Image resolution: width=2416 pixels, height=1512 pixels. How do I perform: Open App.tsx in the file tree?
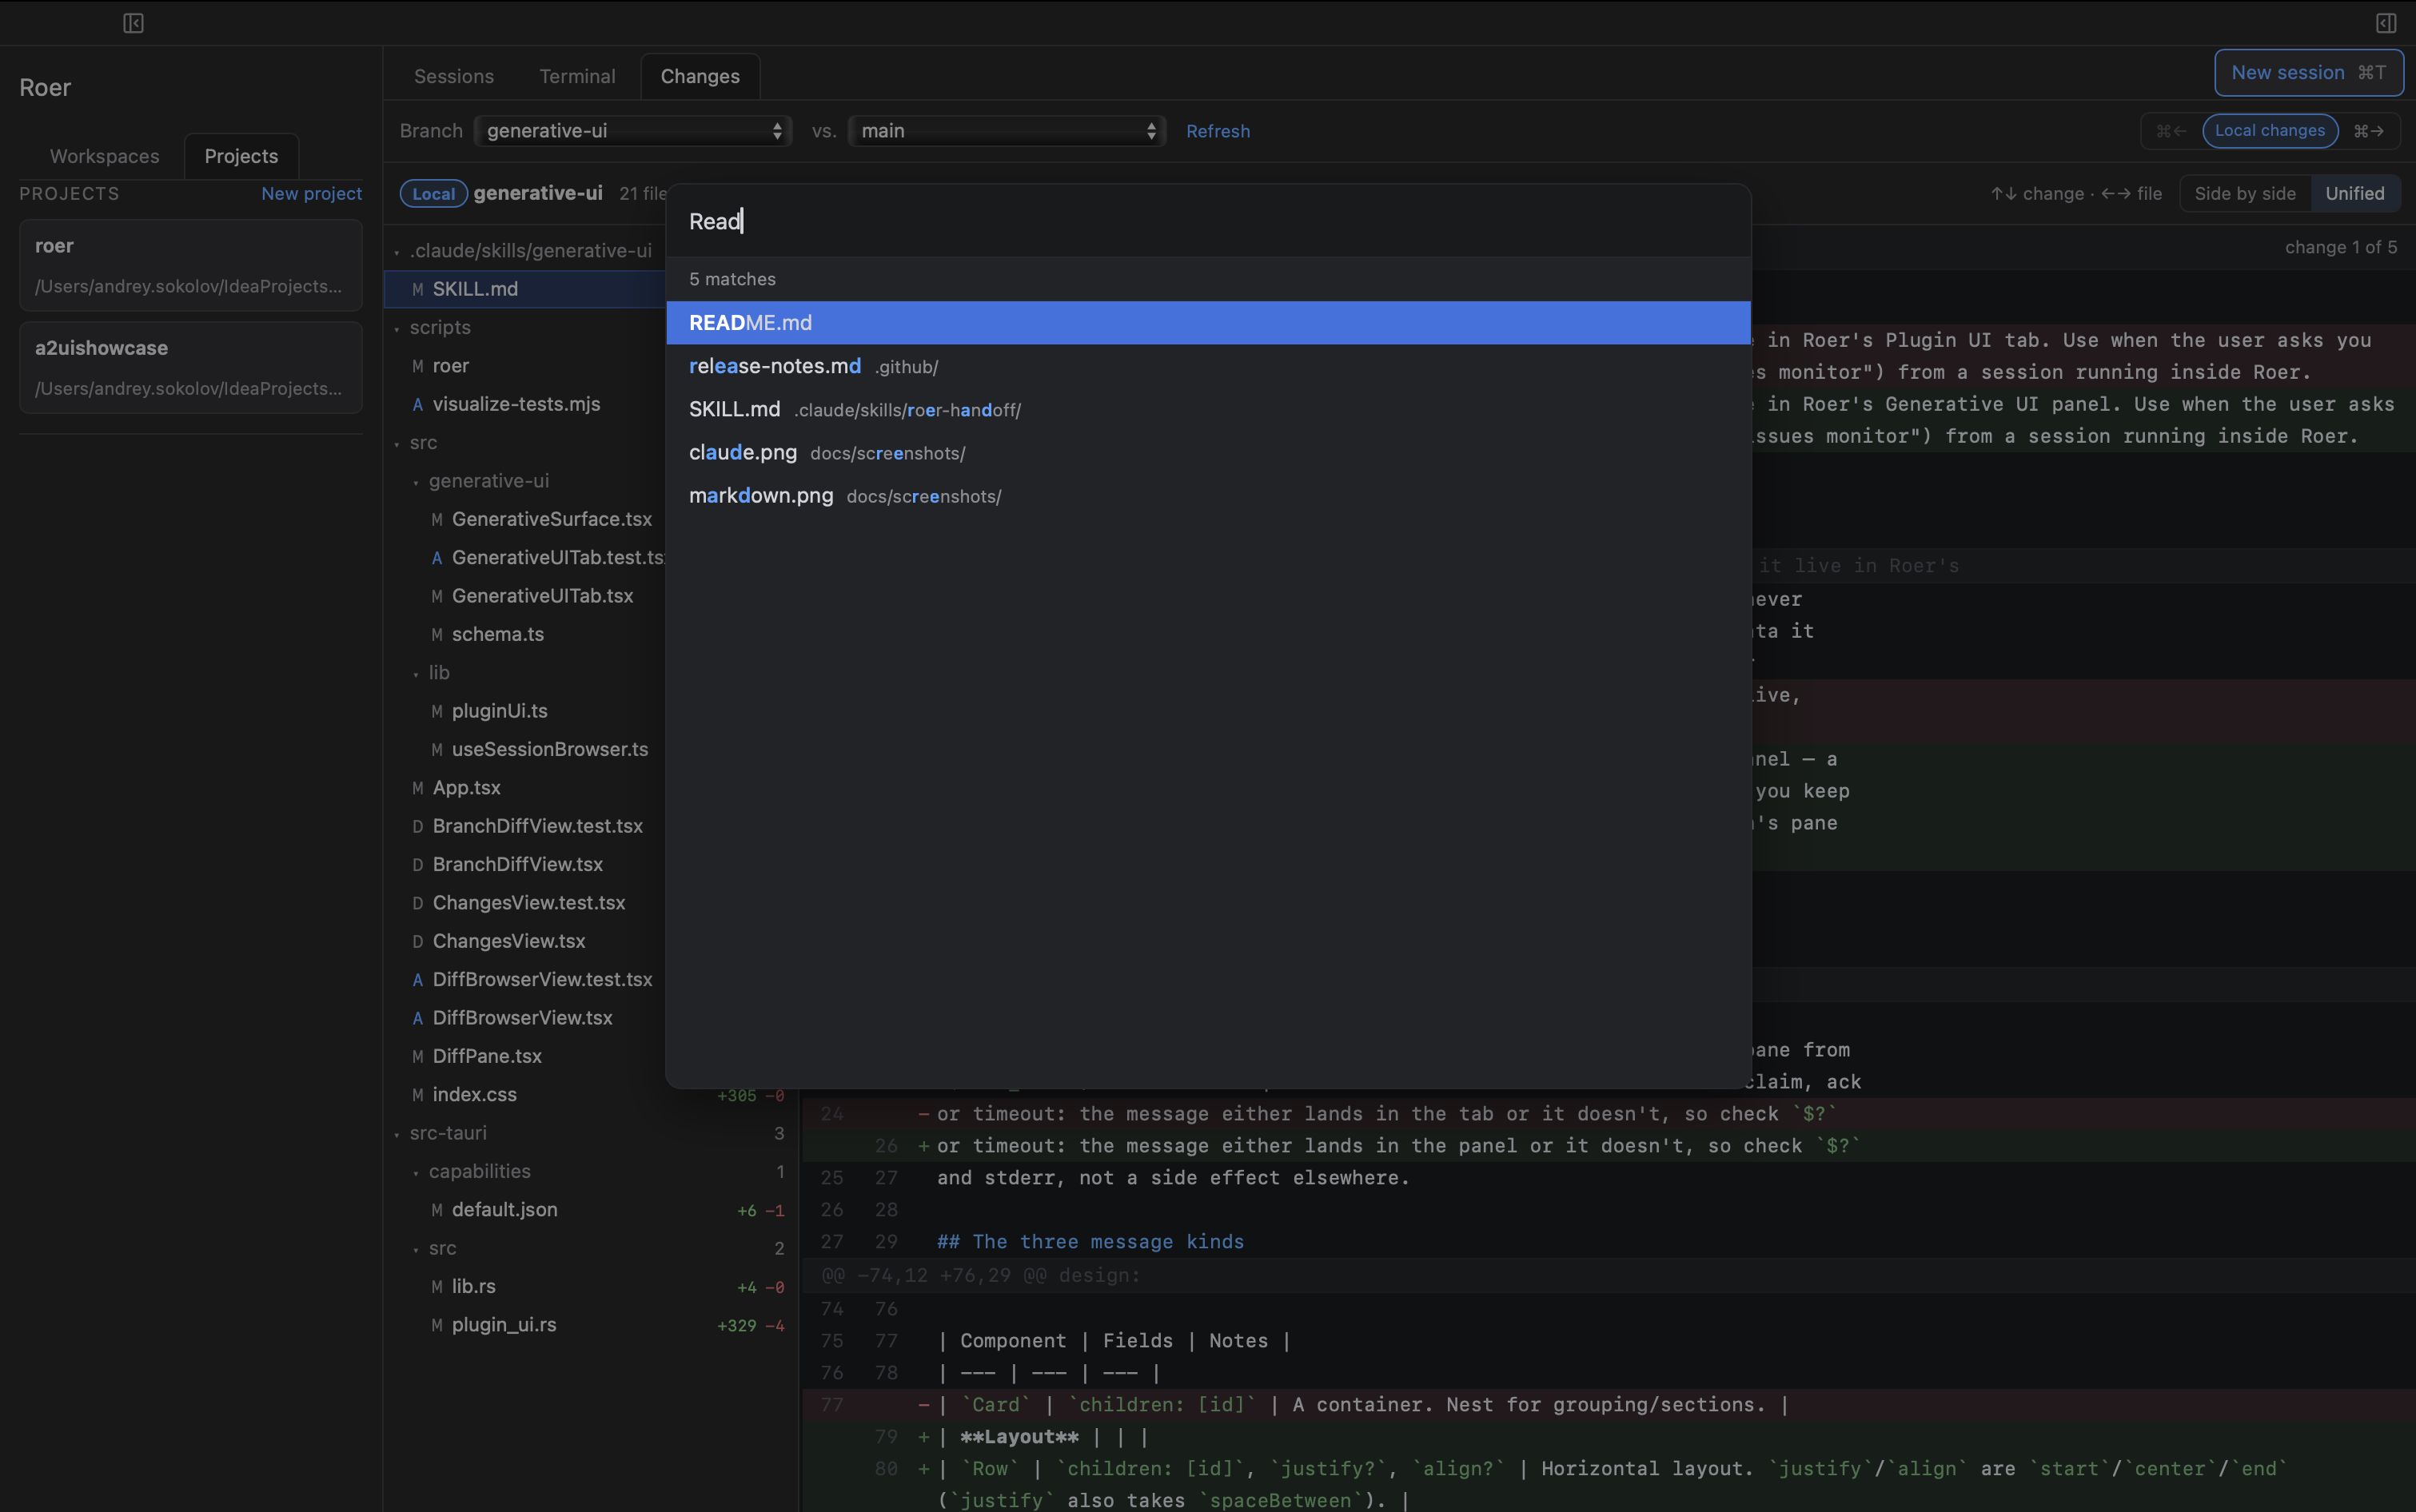[466, 787]
